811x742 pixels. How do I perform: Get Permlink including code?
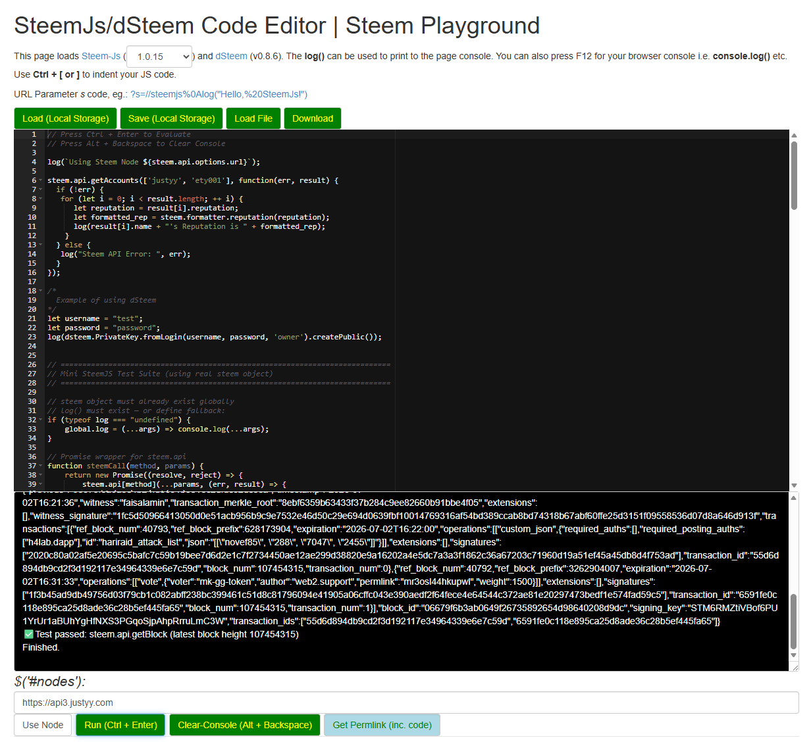(382, 725)
